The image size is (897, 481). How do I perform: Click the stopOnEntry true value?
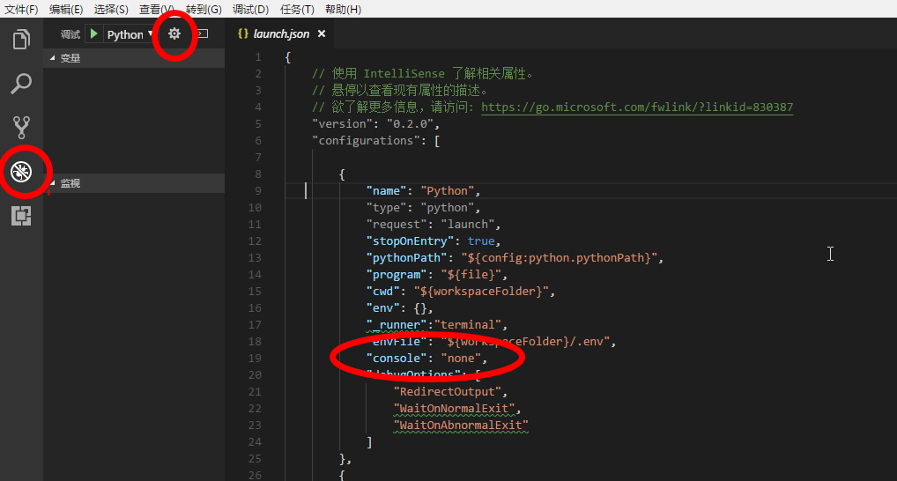pyautogui.click(x=481, y=240)
